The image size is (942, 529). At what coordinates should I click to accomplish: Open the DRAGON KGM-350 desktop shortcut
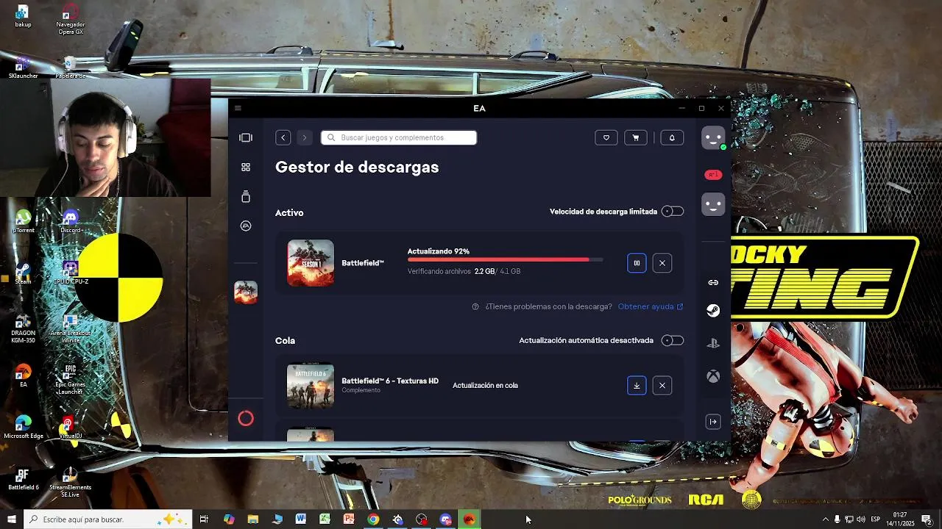coord(23,328)
